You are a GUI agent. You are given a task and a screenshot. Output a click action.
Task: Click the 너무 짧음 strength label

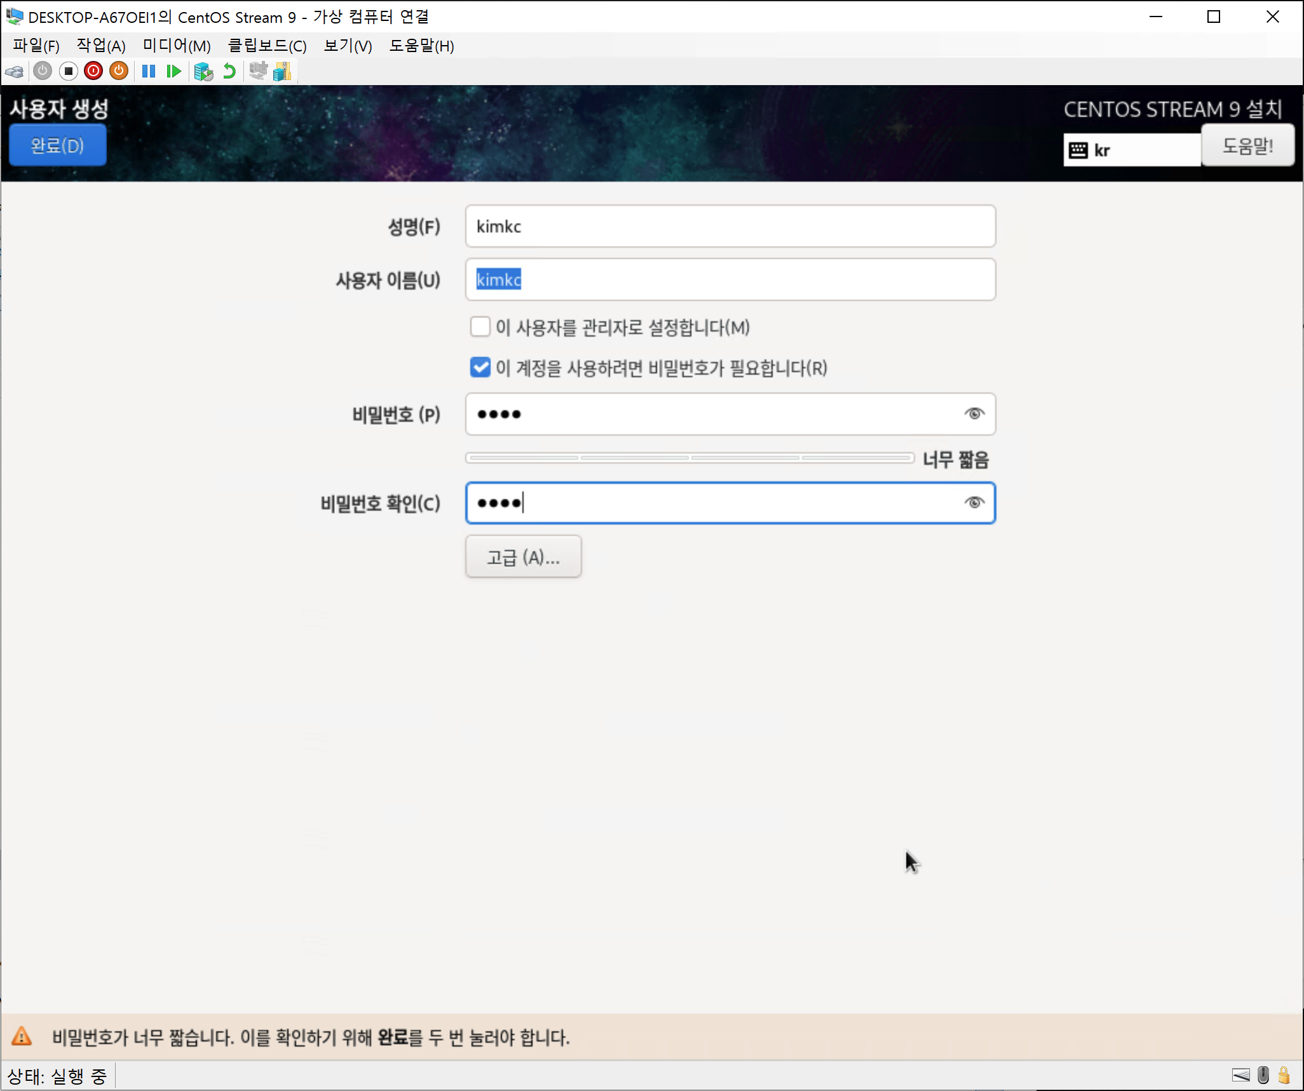[x=956, y=459]
